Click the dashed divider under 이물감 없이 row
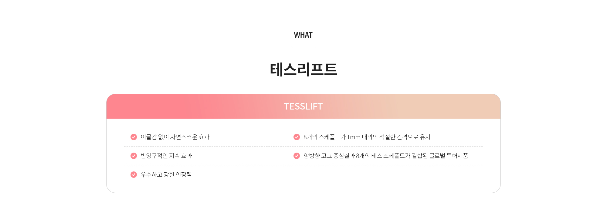The width and height of the screenshot is (607, 223). pyautogui.click(x=303, y=147)
